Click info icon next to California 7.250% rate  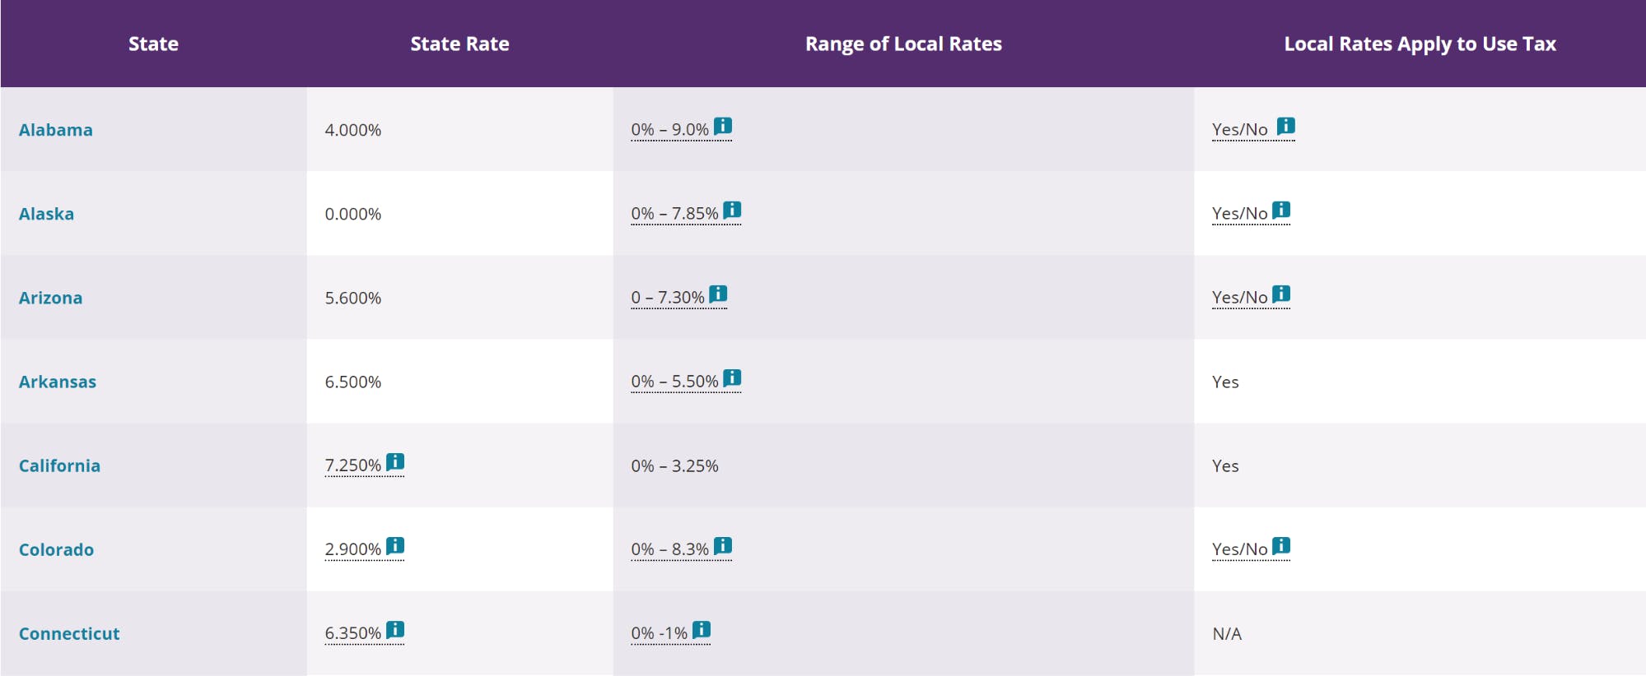click(395, 461)
